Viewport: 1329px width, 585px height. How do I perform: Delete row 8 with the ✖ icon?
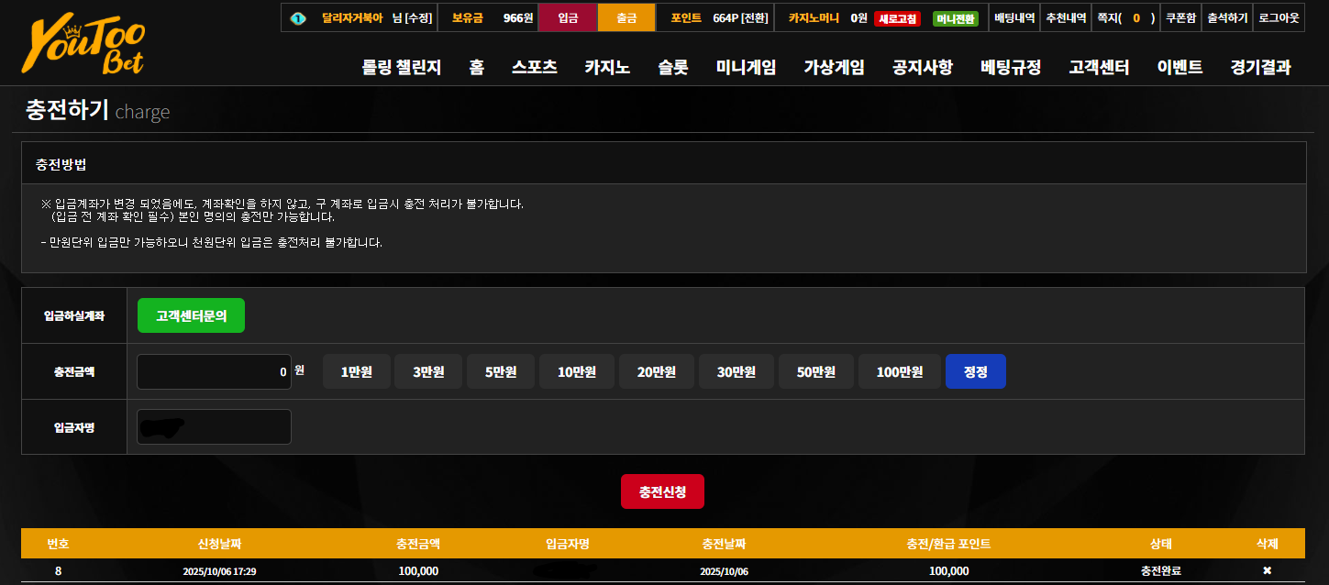pos(1267,570)
